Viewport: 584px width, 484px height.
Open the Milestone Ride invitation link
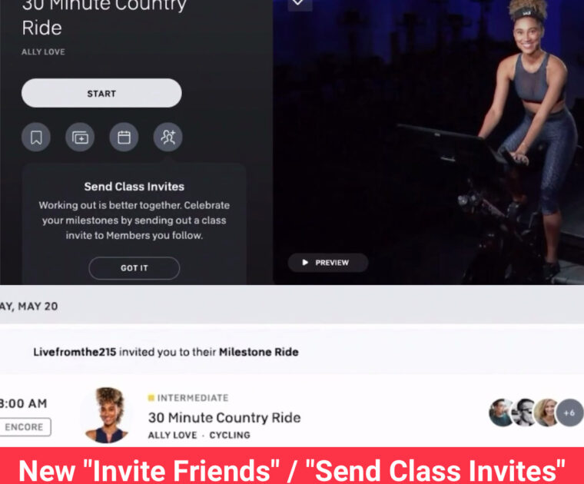259,352
